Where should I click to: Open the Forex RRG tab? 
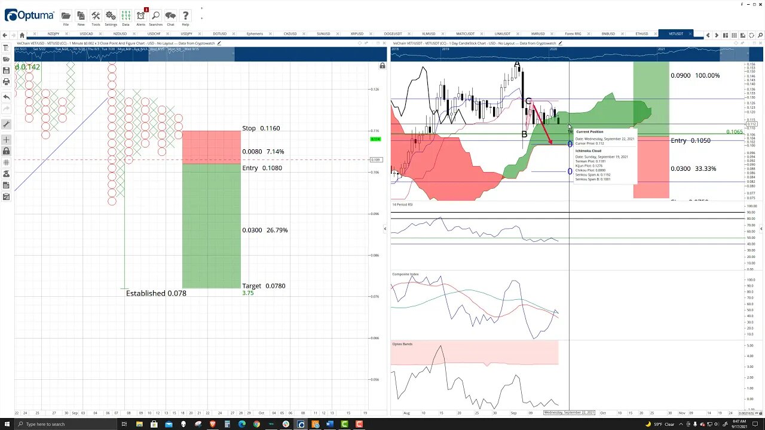tap(573, 34)
